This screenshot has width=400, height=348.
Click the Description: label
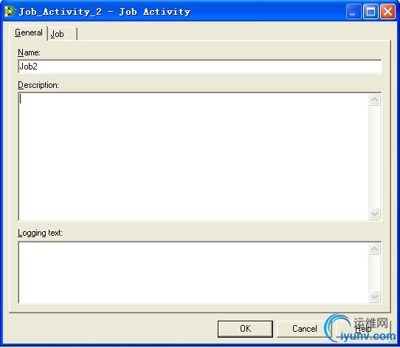(x=38, y=85)
